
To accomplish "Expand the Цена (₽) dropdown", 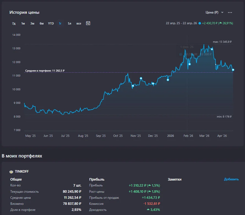I will [214, 12].
